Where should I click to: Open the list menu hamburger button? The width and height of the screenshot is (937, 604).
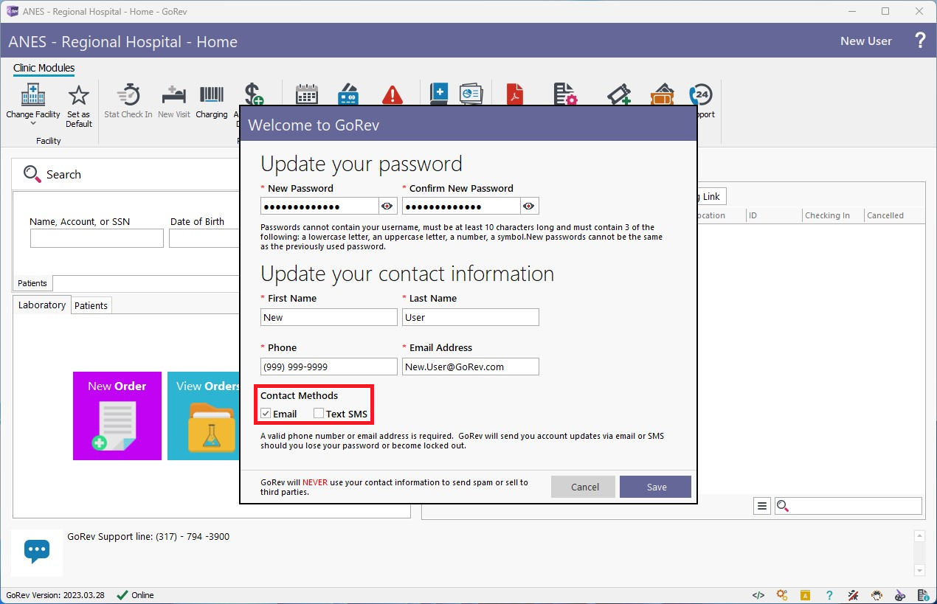(x=762, y=506)
